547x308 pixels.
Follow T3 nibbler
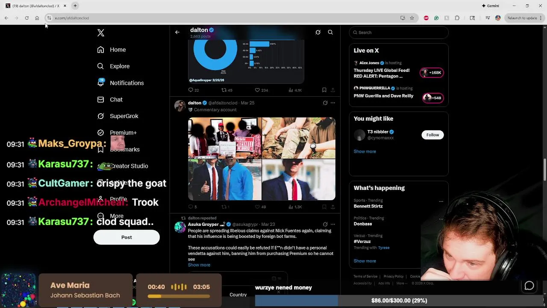[x=432, y=135]
